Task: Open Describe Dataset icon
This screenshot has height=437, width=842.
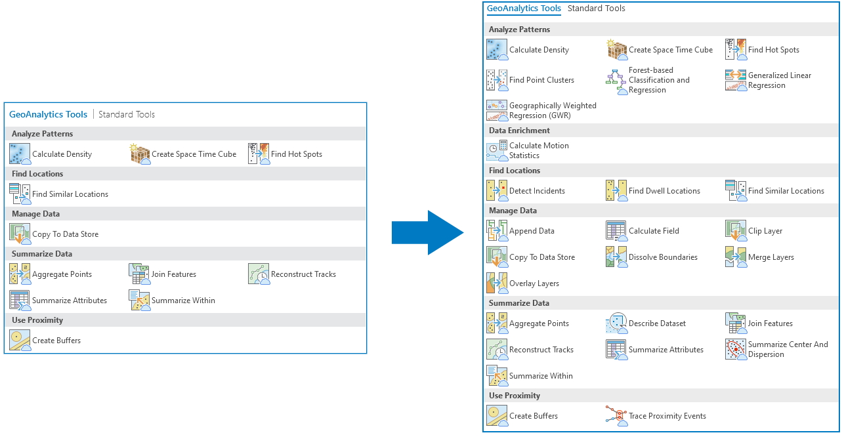Action: [616, 323]
